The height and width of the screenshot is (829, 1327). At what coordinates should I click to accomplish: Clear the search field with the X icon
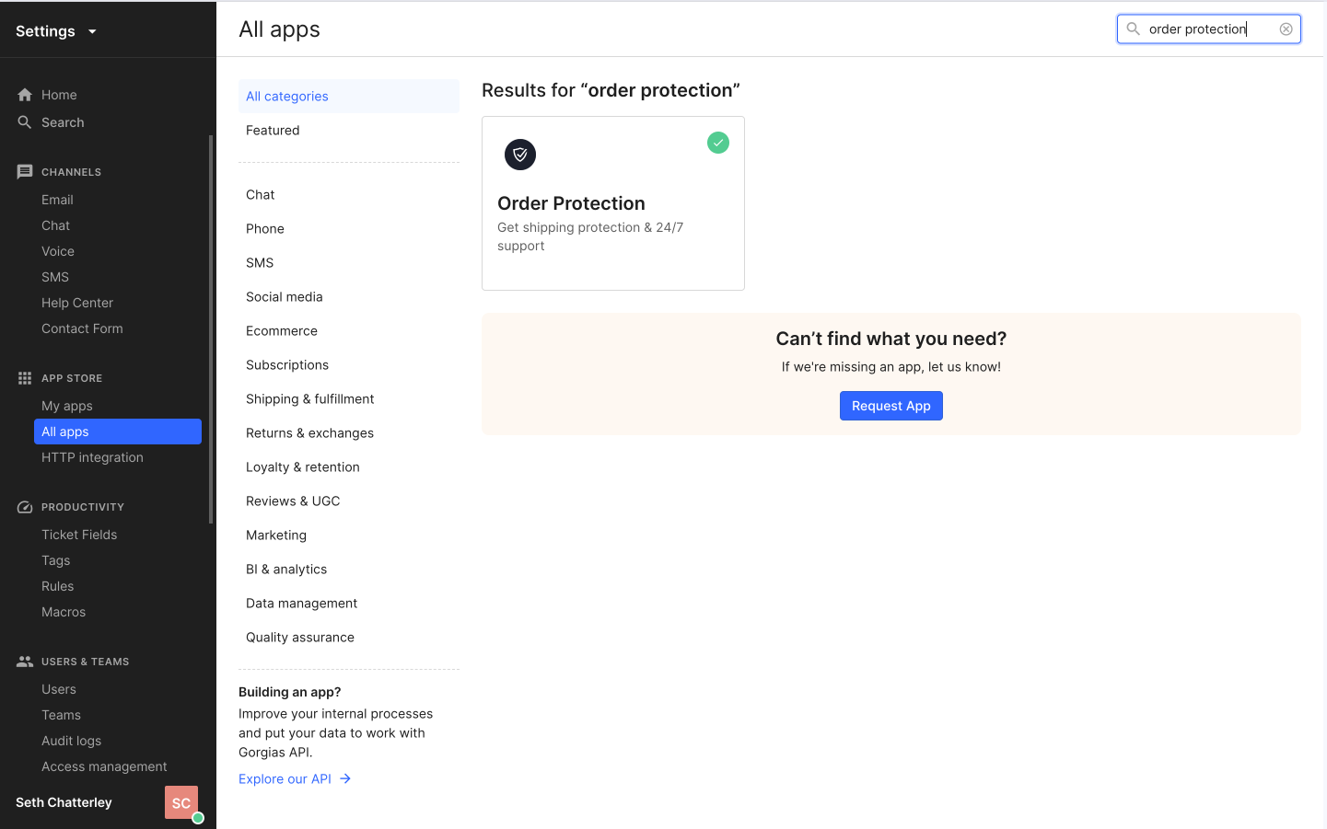tap(1286, 29)
